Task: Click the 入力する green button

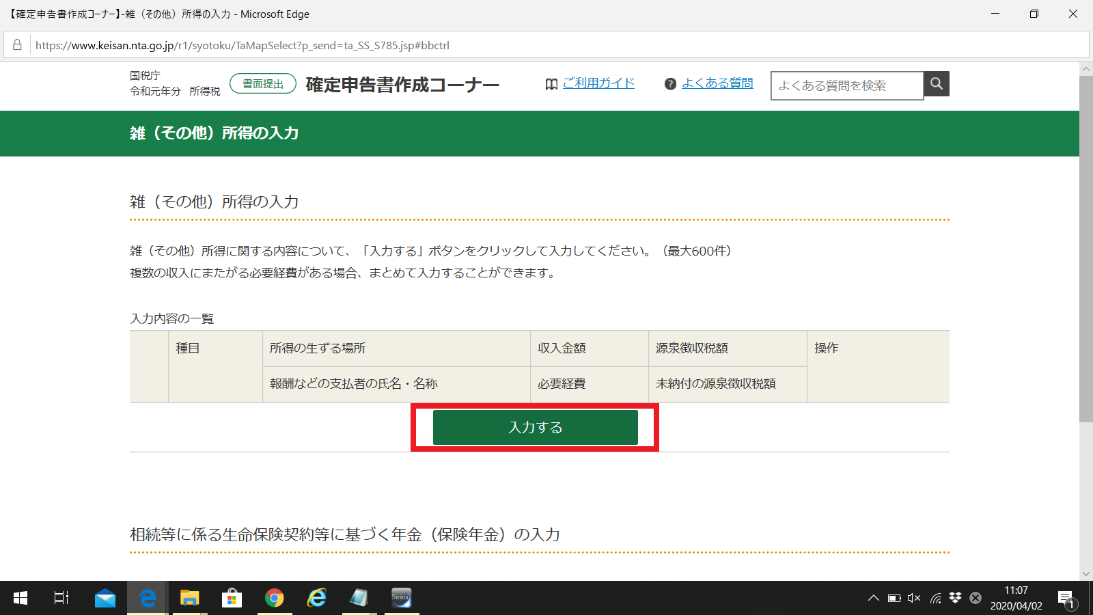Action: click(535, 427)
